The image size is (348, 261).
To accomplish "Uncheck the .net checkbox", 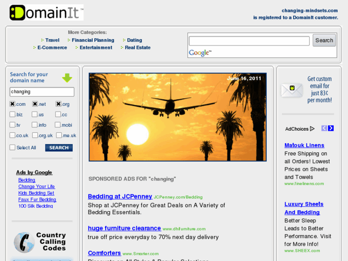I will [x=35, y=104].
